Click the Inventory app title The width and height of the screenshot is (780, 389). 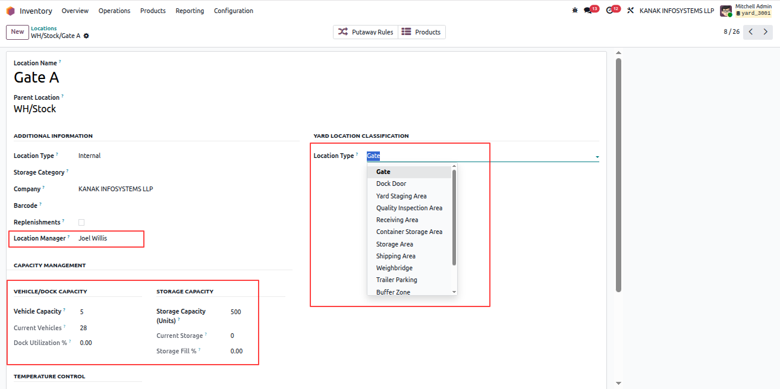coord(36,11)
